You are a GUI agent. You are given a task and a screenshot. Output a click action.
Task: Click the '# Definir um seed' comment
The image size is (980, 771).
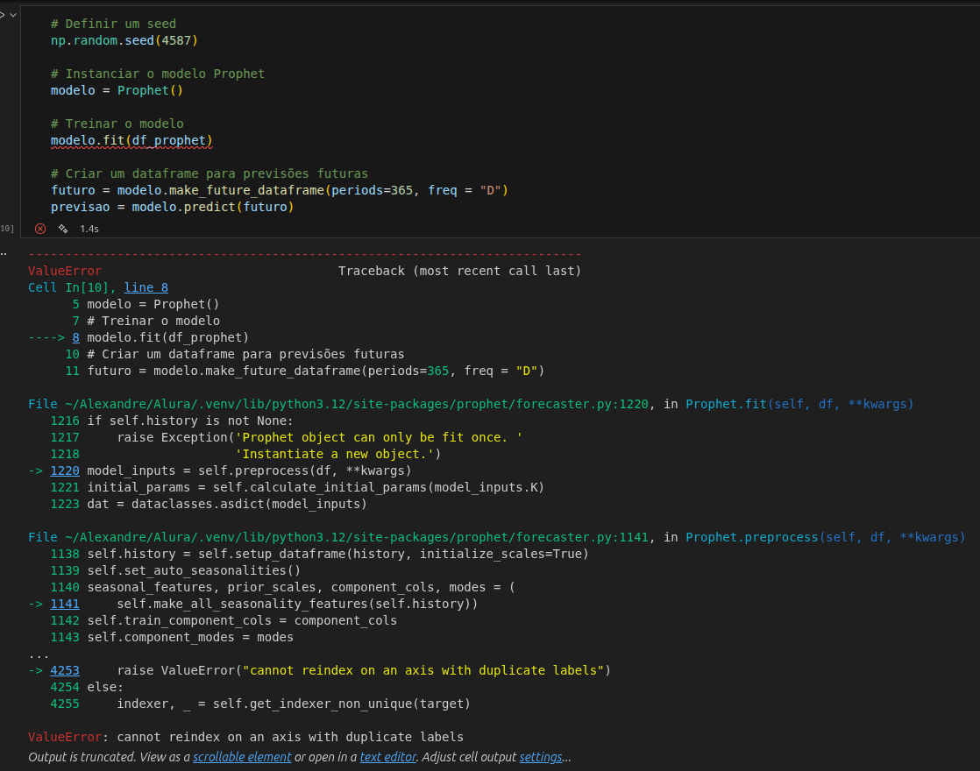pyautogui.click(x=113, y=24)
